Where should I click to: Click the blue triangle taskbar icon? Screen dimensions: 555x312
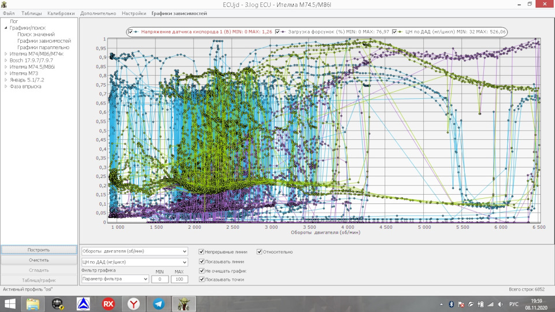tap(83, 303)
